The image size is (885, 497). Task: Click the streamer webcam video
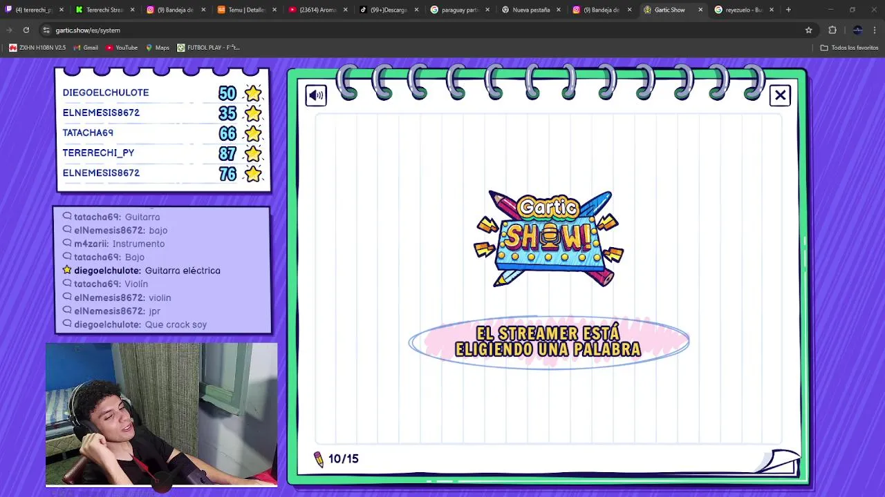coord(162,415)
